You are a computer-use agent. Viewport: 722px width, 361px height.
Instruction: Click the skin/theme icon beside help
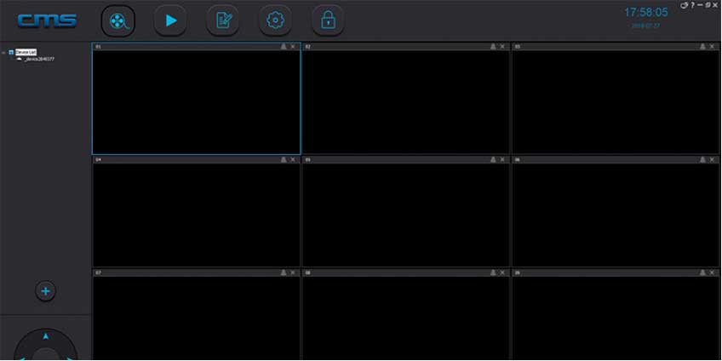[685, 5]
